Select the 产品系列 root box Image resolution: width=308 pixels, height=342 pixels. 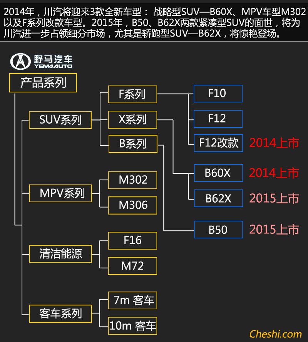click(x=43, y=83)
